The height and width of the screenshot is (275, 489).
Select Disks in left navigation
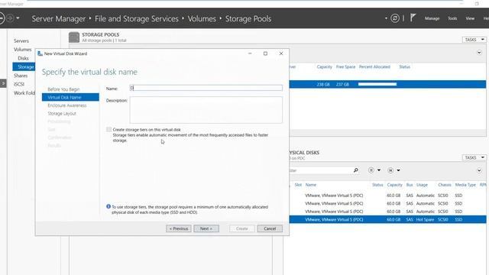(23, 58)
